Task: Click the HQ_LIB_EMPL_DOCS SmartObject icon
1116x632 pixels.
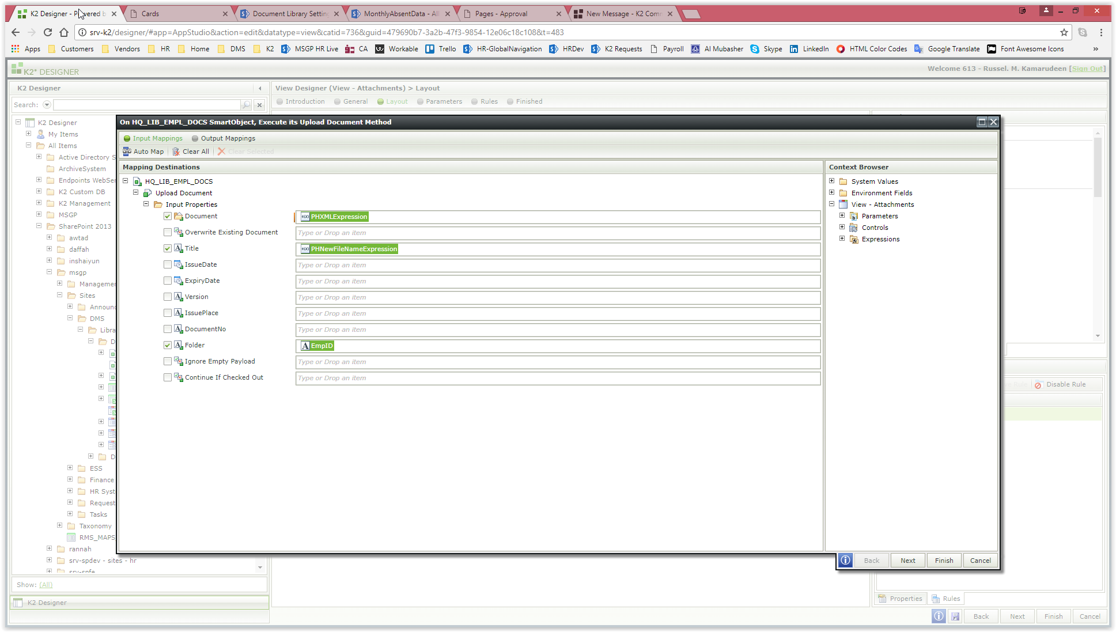Action: (x=137, y=181)
